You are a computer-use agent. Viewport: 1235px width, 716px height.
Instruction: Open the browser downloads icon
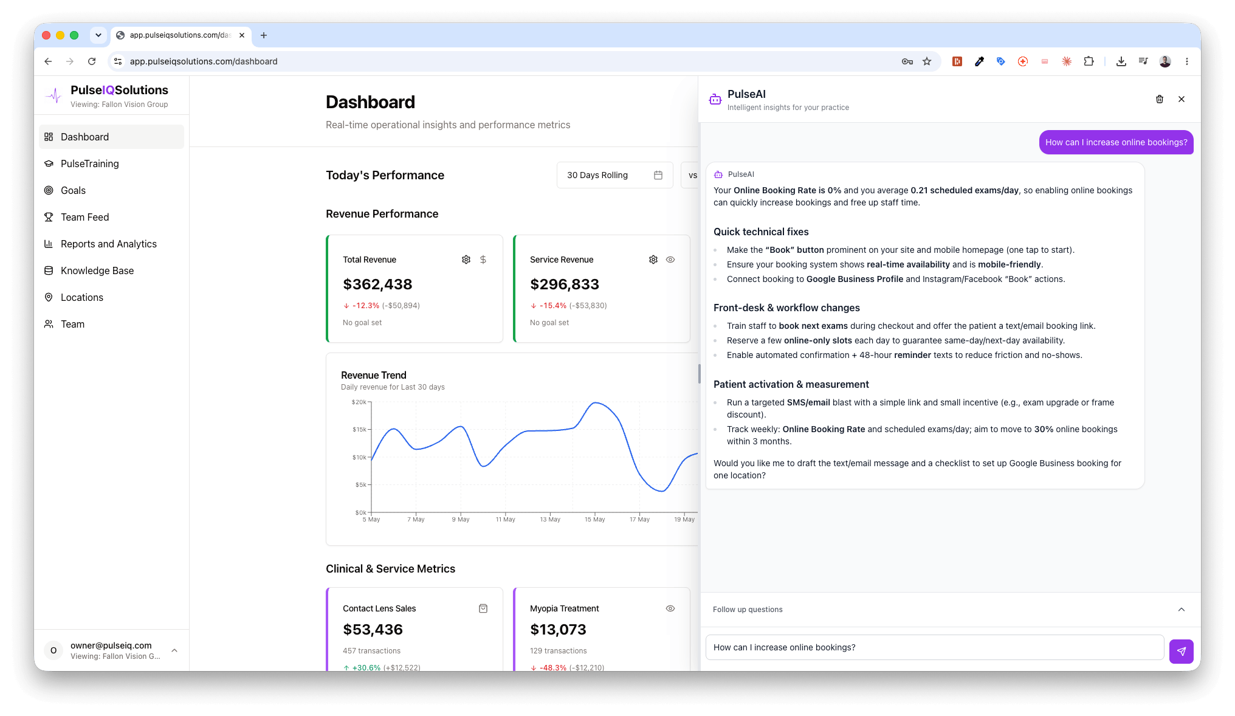point(1121,61)
